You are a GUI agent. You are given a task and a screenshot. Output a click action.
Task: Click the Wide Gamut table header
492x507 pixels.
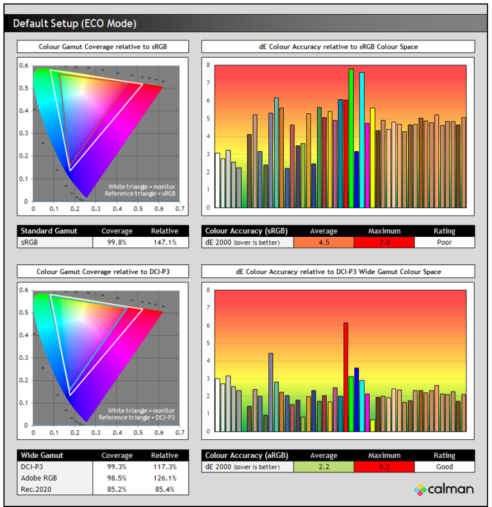42,456
